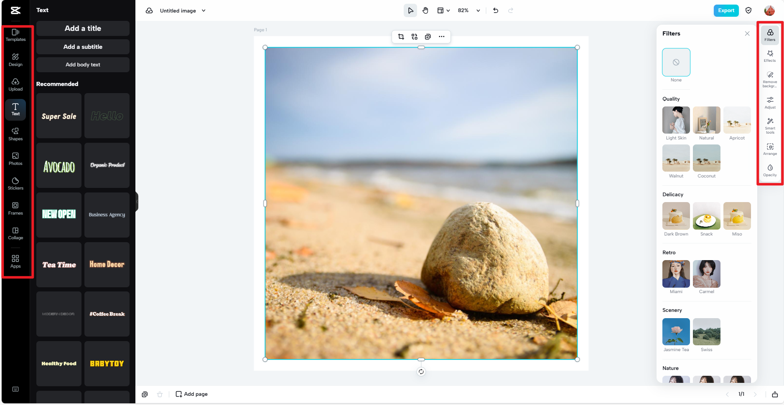Open Smart tools
Viewport: 784px width, 405px height.
click(770, 126)
